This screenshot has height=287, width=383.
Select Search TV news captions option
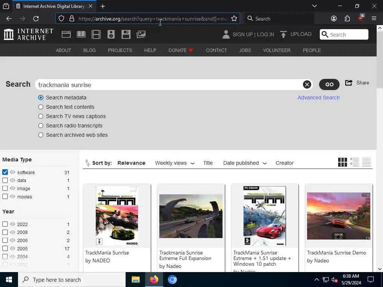coord(41,116)
